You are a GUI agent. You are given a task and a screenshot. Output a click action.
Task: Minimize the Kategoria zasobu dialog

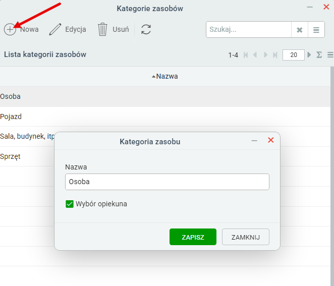[254, 141]
